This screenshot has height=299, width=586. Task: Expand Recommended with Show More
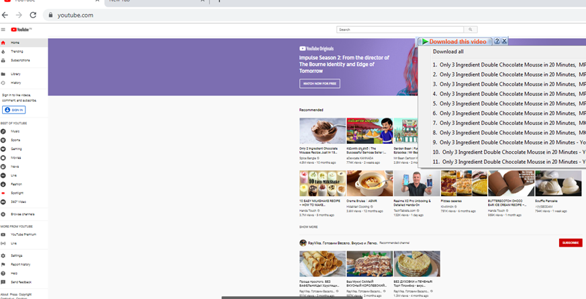pos(309,227)
